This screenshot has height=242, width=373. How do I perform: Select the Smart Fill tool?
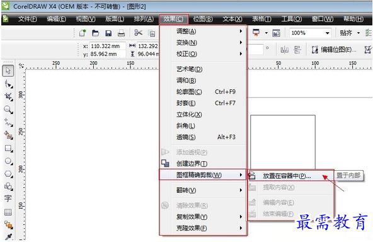point(9,135)
